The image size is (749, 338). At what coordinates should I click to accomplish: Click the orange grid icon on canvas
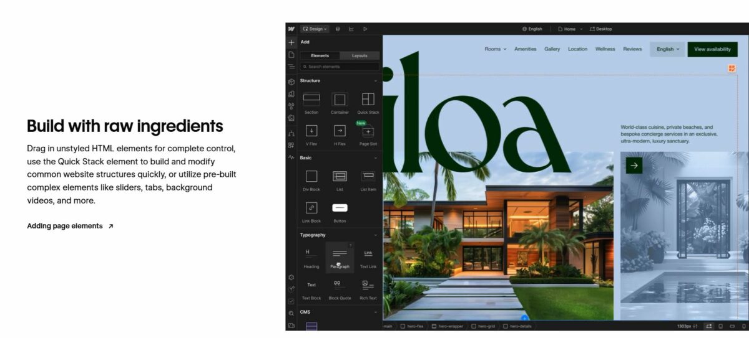click(732, 68)
